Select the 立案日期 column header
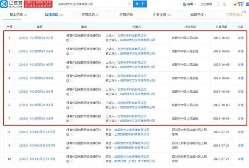 coord(221,27)
